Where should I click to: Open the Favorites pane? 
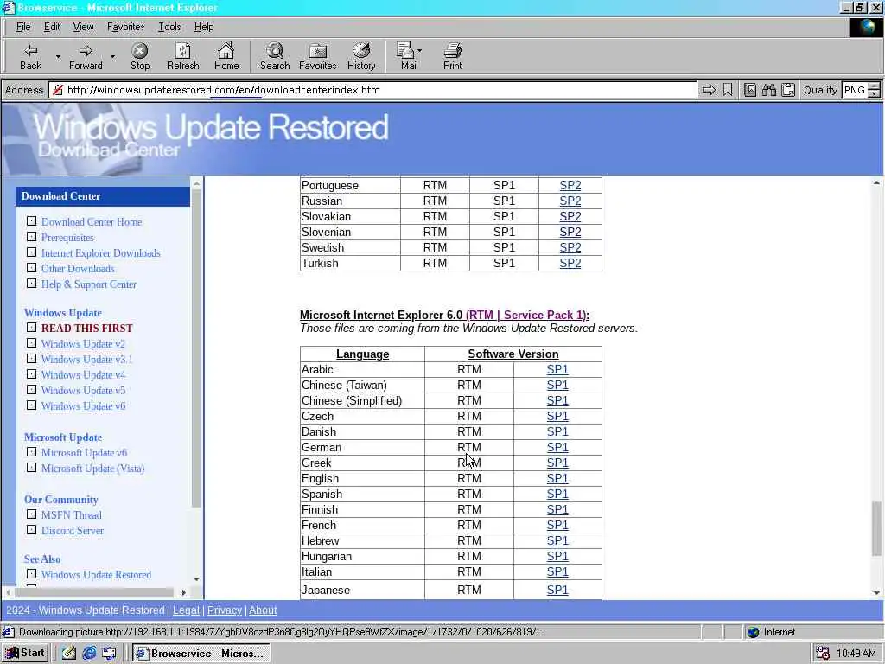(x=318, y=56)
